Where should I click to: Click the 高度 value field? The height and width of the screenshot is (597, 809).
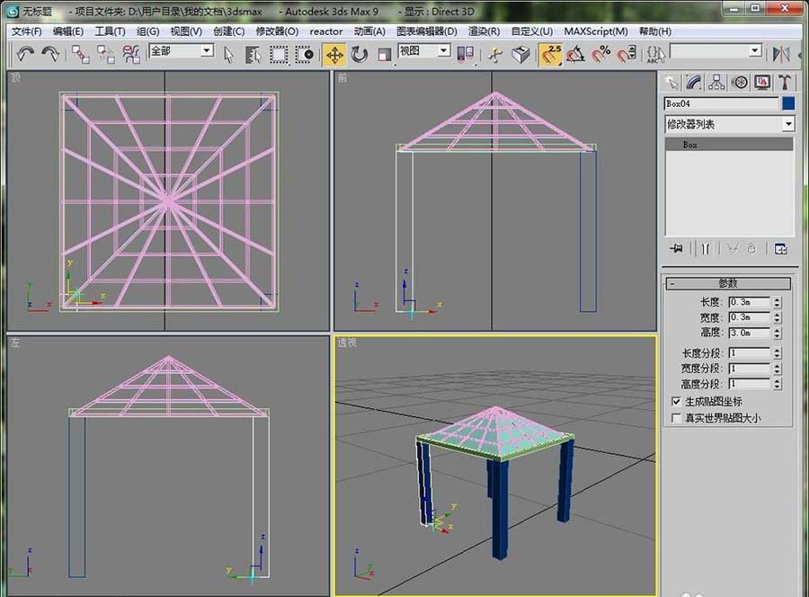749,333
